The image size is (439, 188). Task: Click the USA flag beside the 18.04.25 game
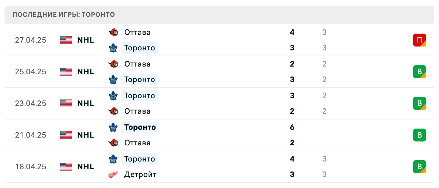tap(66, 167)
